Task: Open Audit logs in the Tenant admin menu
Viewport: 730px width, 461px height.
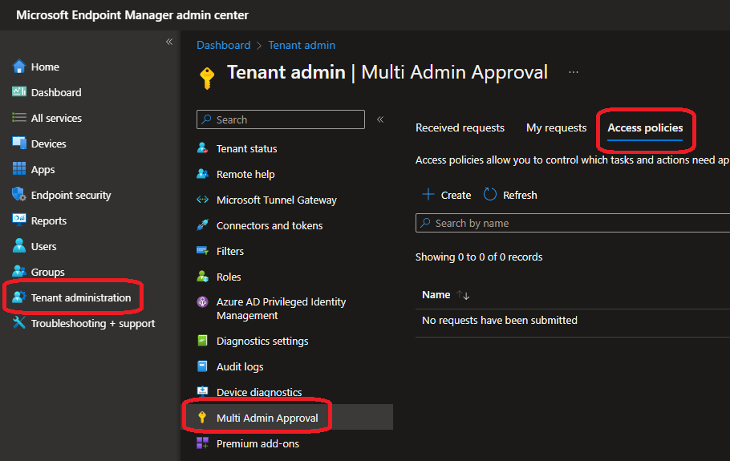Action: pos(240,366)
